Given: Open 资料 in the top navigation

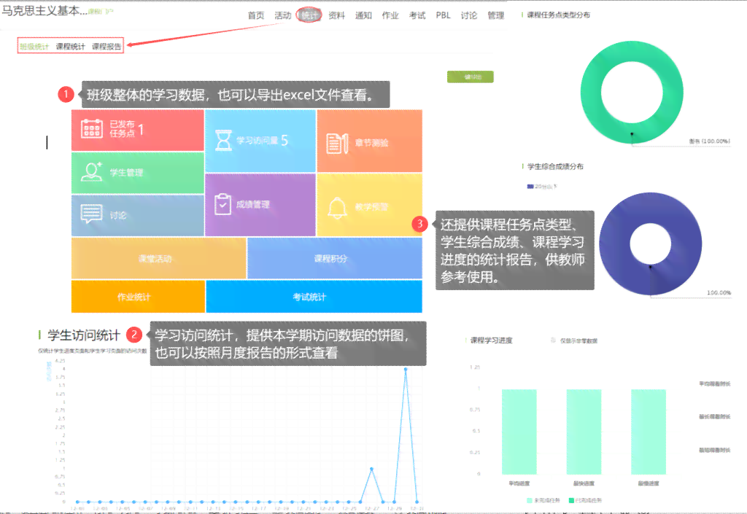Looking at the screenshot, I should coord(336,15).
